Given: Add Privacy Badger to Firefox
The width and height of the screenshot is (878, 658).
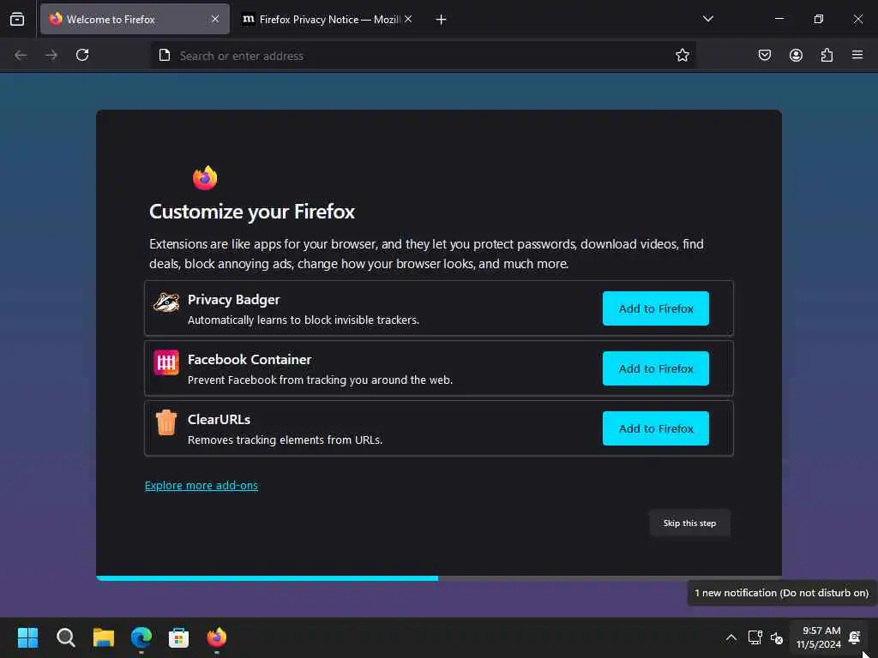Looking at the screenshot, I should click(656, 308).
